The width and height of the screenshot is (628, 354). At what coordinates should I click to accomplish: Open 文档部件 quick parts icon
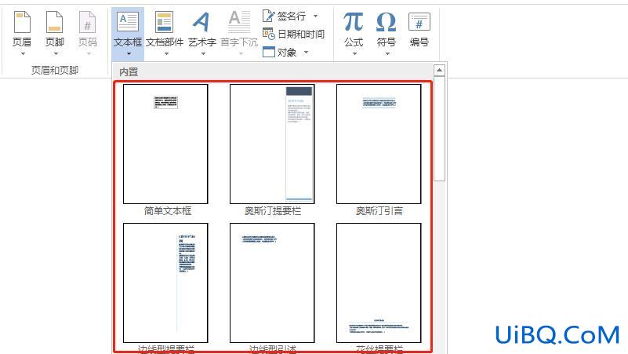point(164,22)
